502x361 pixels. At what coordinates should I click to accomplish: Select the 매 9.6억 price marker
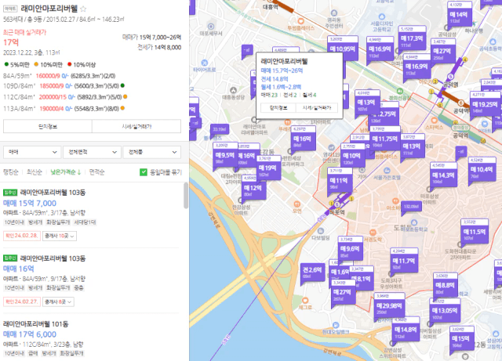click(351, 249)
